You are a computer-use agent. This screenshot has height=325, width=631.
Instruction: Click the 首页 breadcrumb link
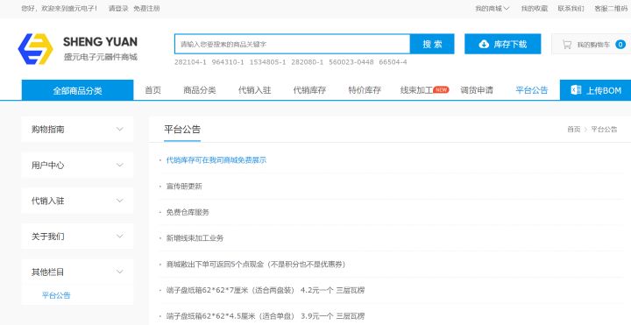tap(573, 129)
